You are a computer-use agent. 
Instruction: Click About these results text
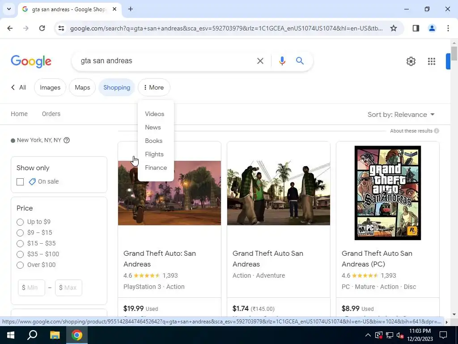pyautogui.click(x=411, y=131)
